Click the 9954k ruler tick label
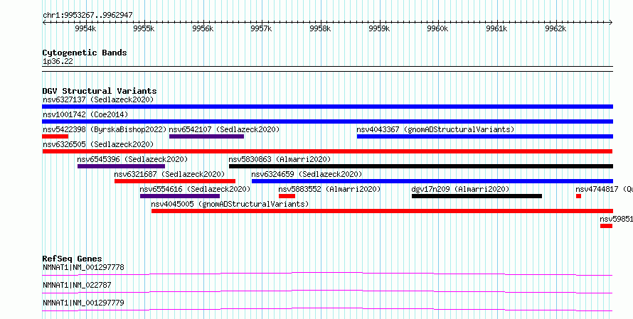 85,28
